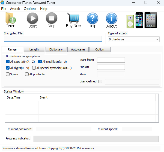Screen dimensions: 164x152
Task: Click the Event column header
Action: [97, 97]
